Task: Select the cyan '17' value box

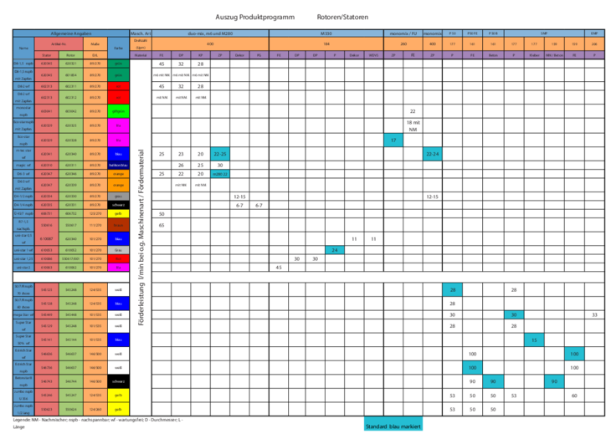Action: click(x=393, y=140)
